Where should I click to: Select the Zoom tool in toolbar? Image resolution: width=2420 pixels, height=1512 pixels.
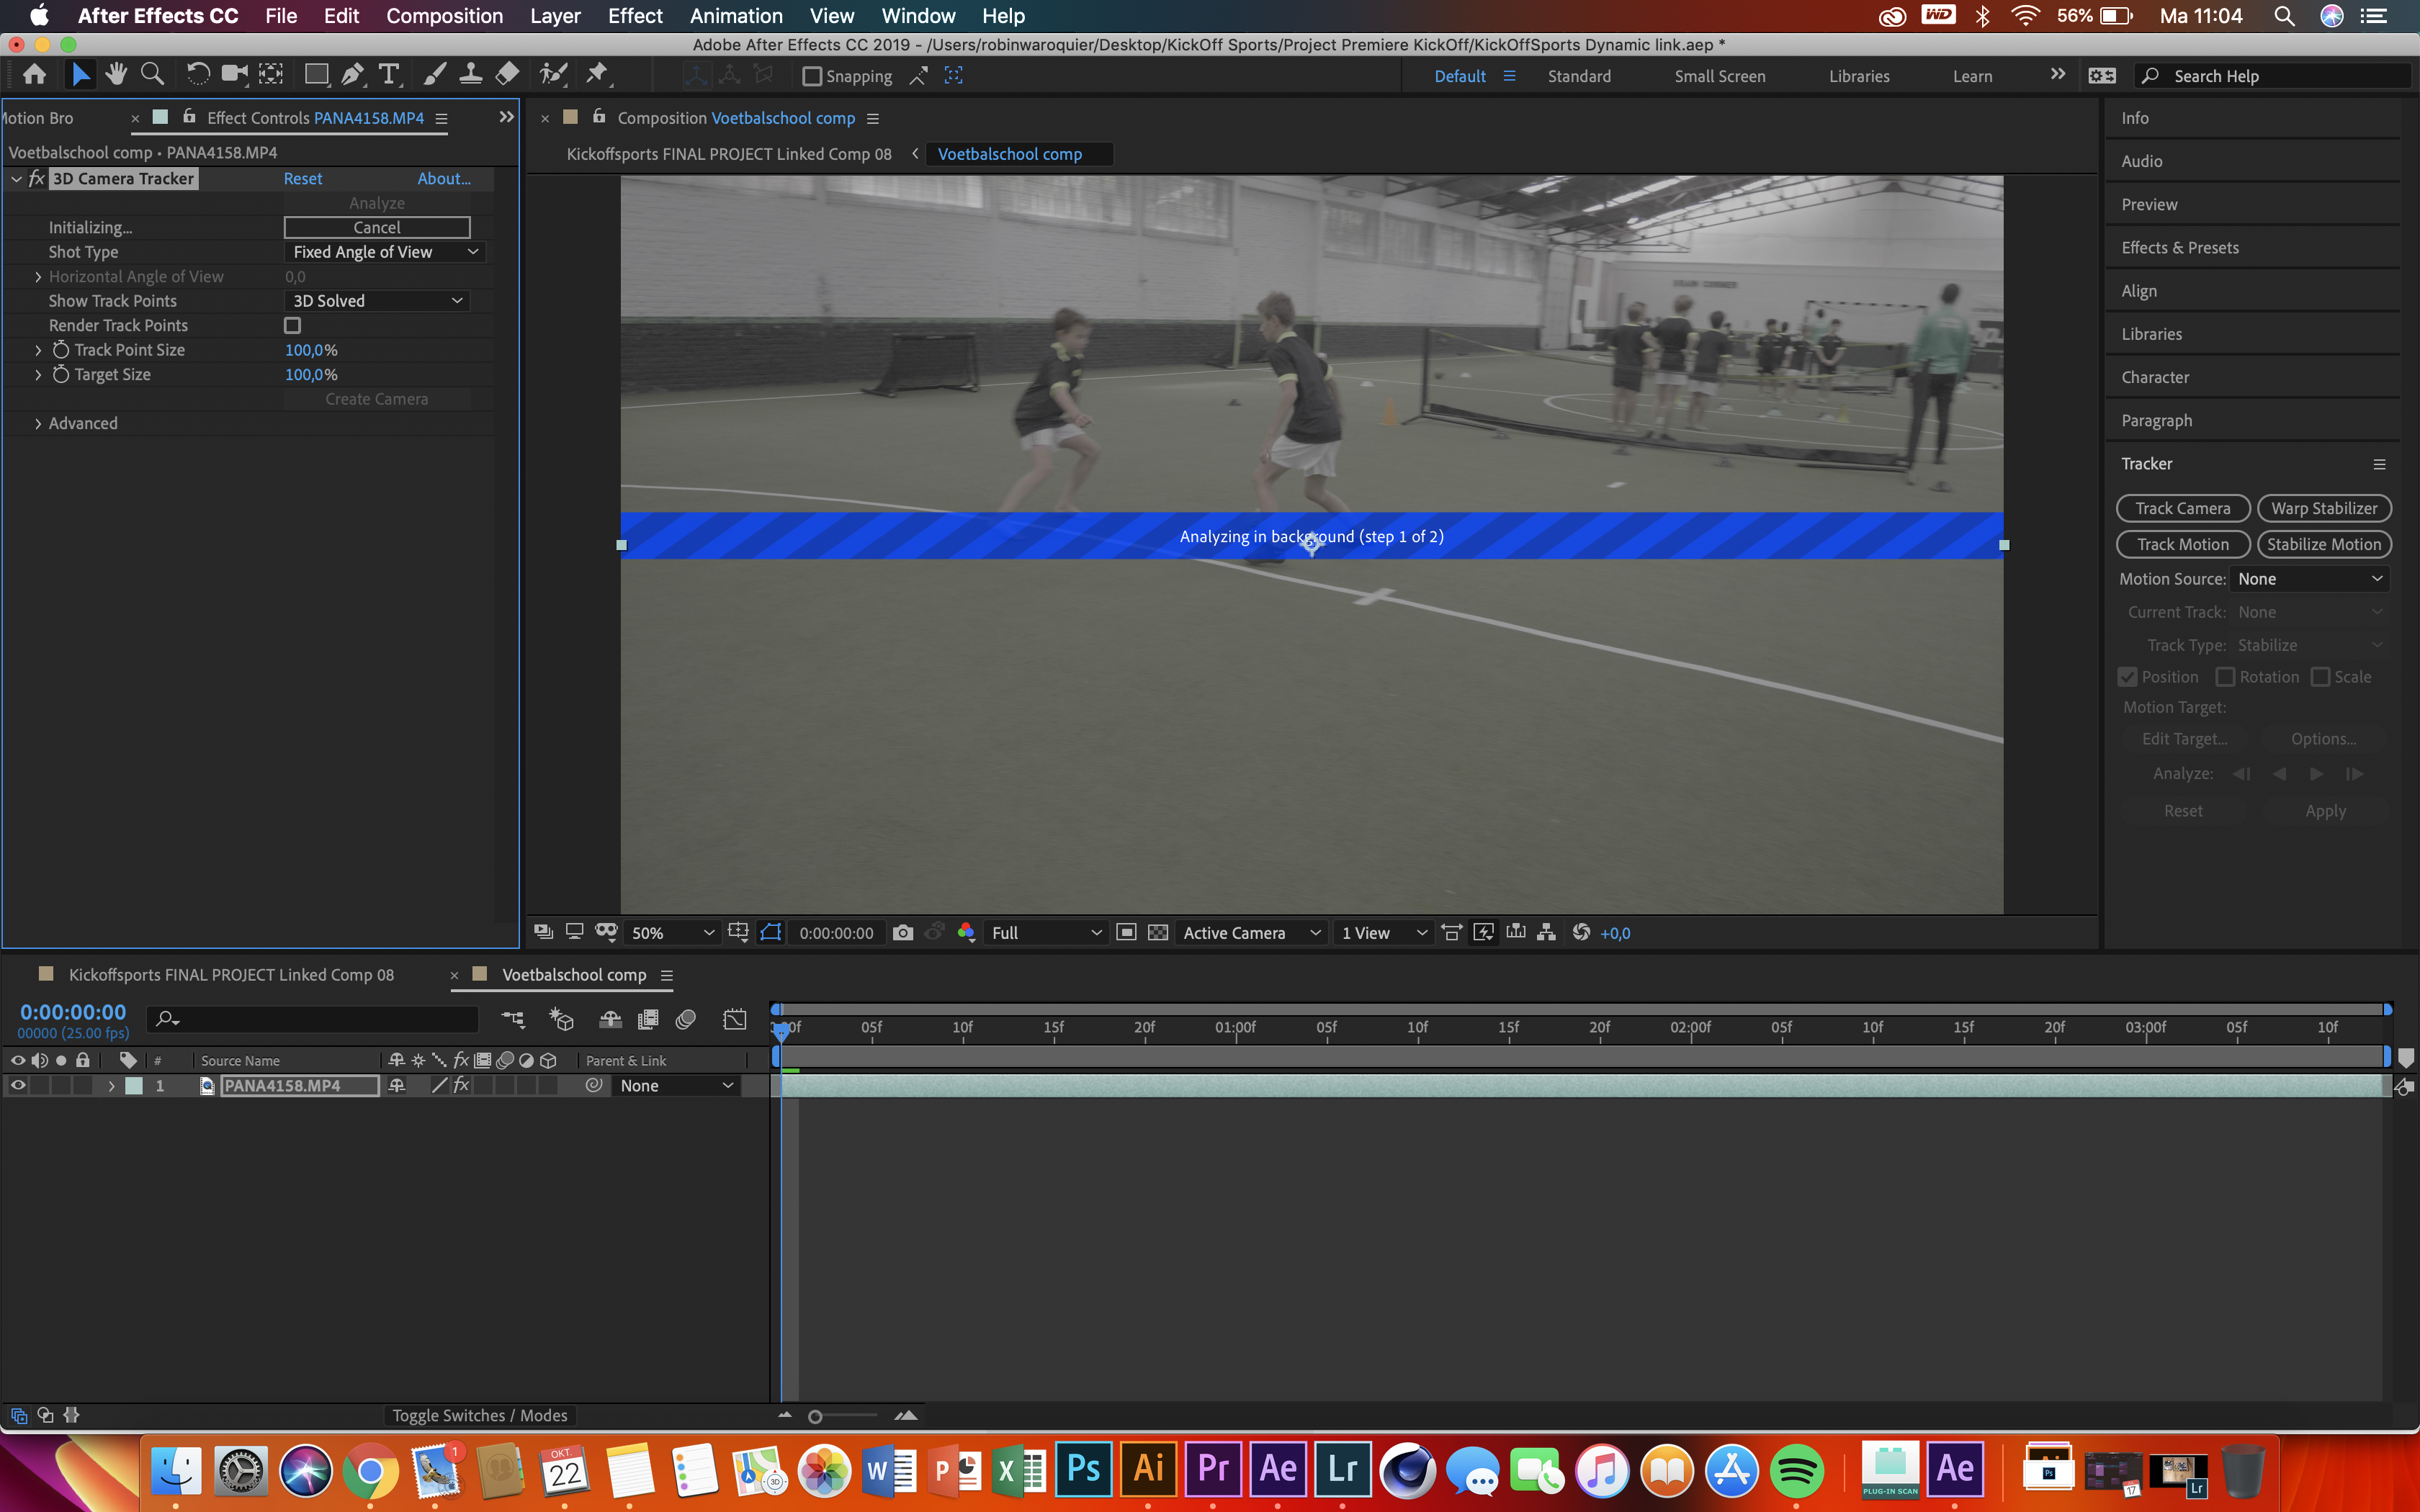click(152, 75)
